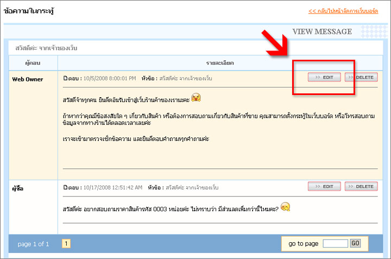The image size is (391, 259).
Task: Click document icon beside Web Owner's reply date
Action: point(66,79)
